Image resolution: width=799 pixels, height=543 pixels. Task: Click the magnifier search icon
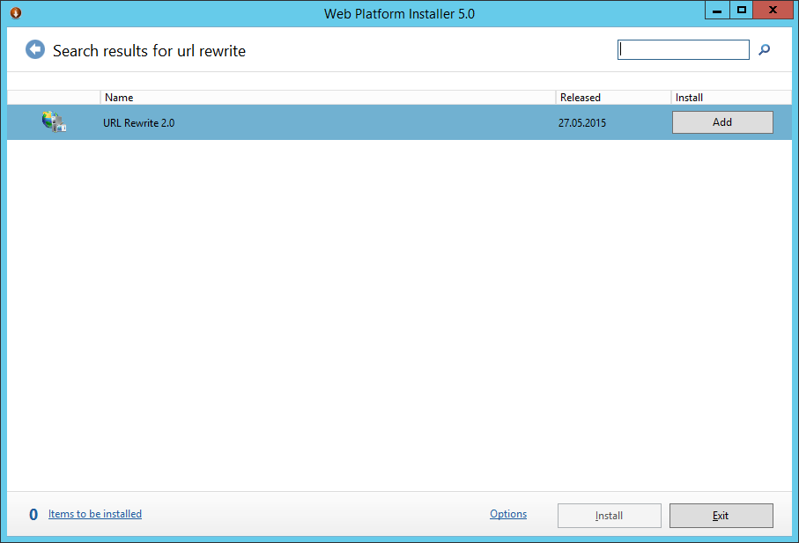coord(764,49)
